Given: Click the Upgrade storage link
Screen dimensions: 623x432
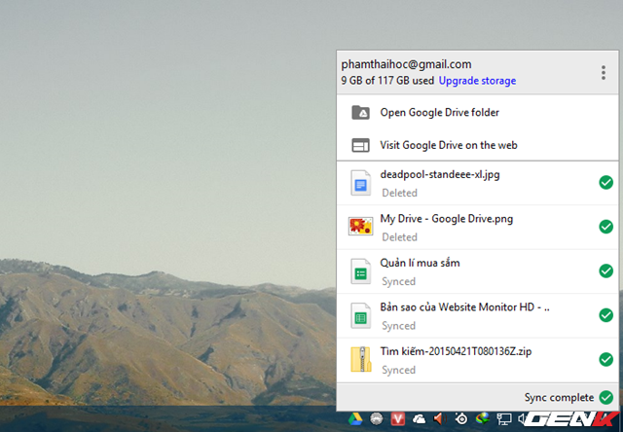Looking at the screenshot, I should click(477, 81).
